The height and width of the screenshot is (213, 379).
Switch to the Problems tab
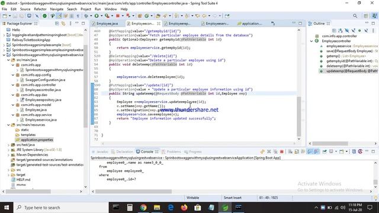[x=171, y=151]
